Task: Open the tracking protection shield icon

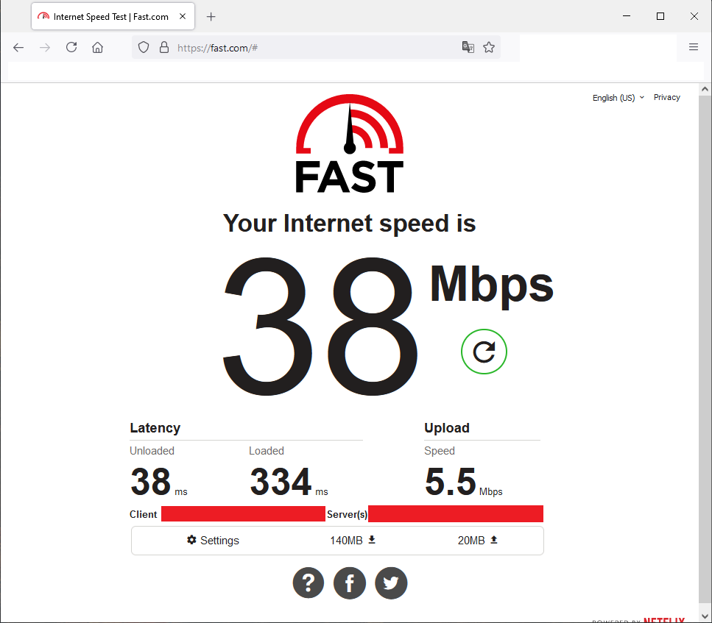Action: [144, 47]
